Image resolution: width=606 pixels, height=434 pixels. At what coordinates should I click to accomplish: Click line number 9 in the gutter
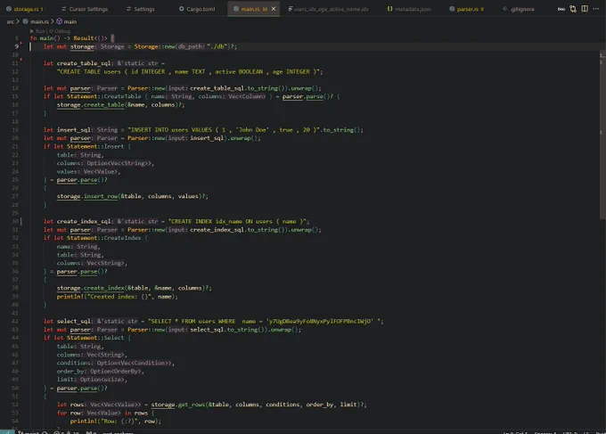pyautogui.click(x=16, y=46)
